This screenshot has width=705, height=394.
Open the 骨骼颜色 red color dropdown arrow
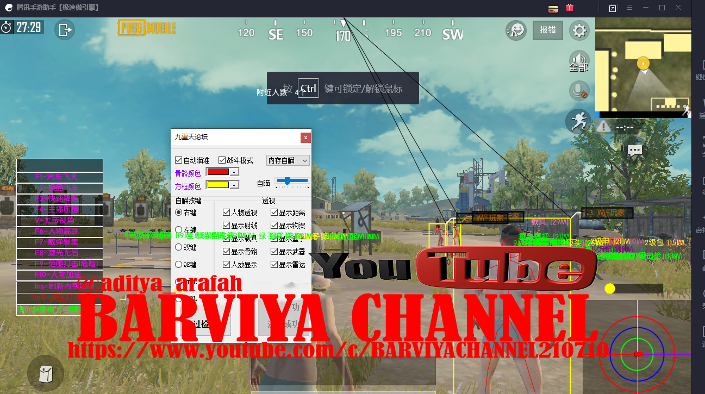pos(234,172)
